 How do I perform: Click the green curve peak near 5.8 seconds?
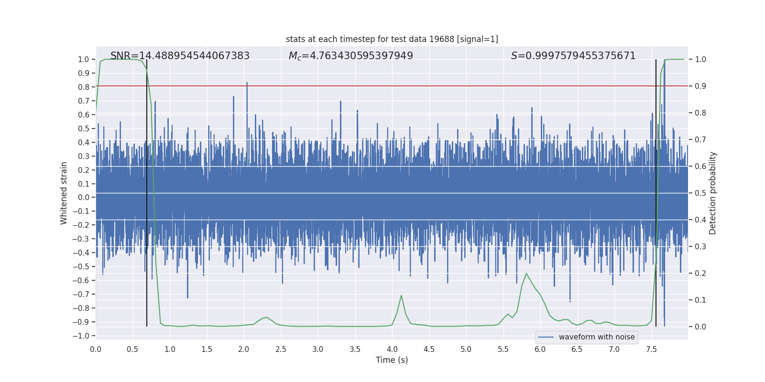click(x=526, y=274)
